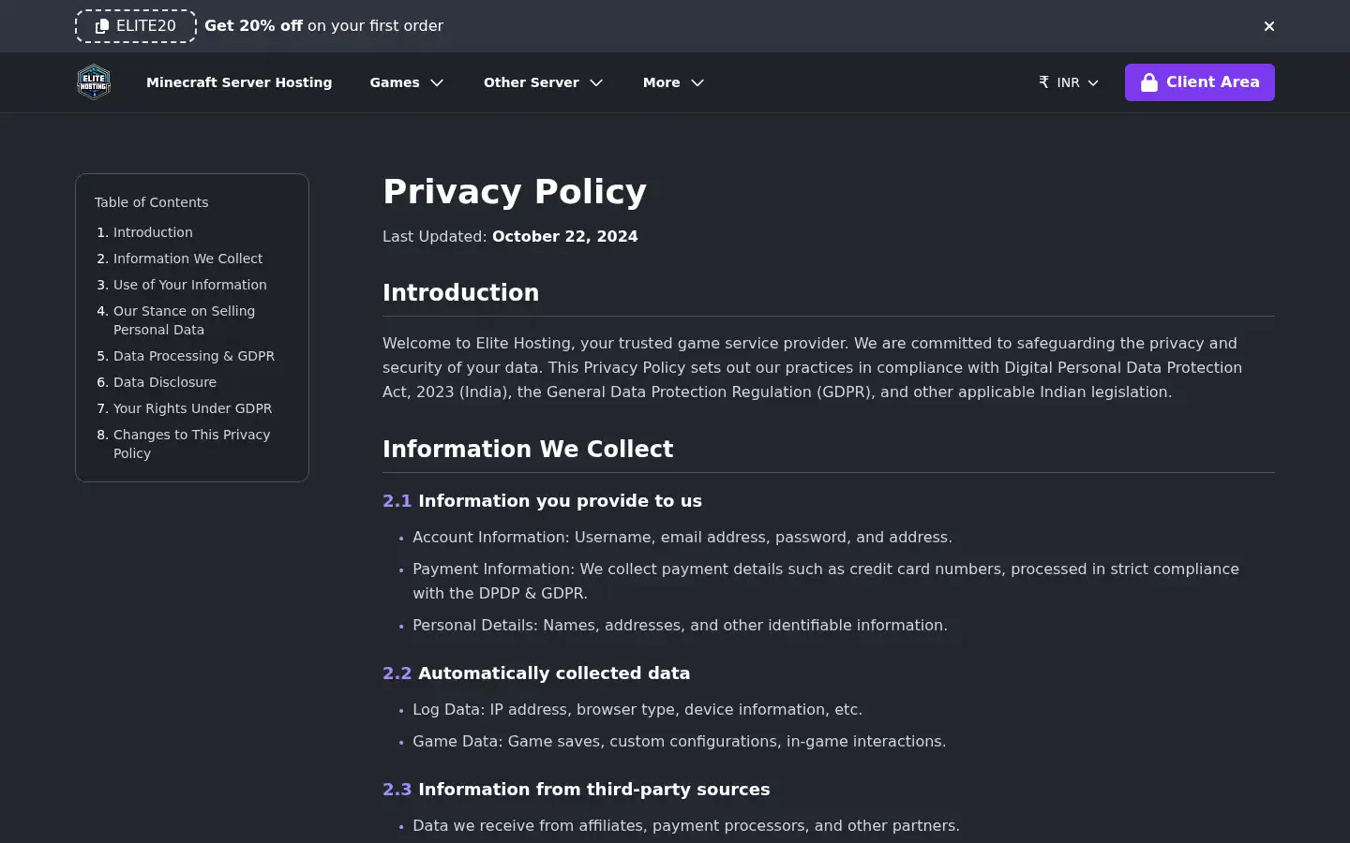This screenshot has height=843, width=1350.
Task: Click the 'Get 20% off' promo text
Action: [x=323, y=26]
